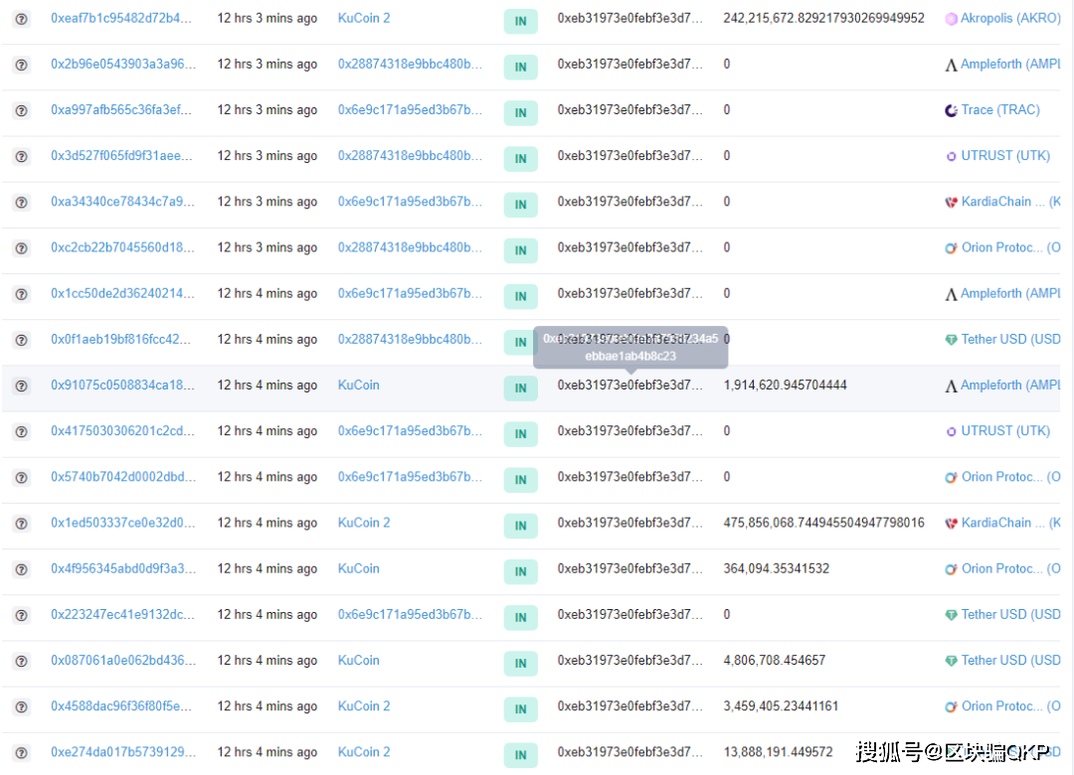Open details icon for transaction 0x4f956345abd0d9f3a3
The width and height of the screenshot is (1074, 775).
(x=21, y=569)
